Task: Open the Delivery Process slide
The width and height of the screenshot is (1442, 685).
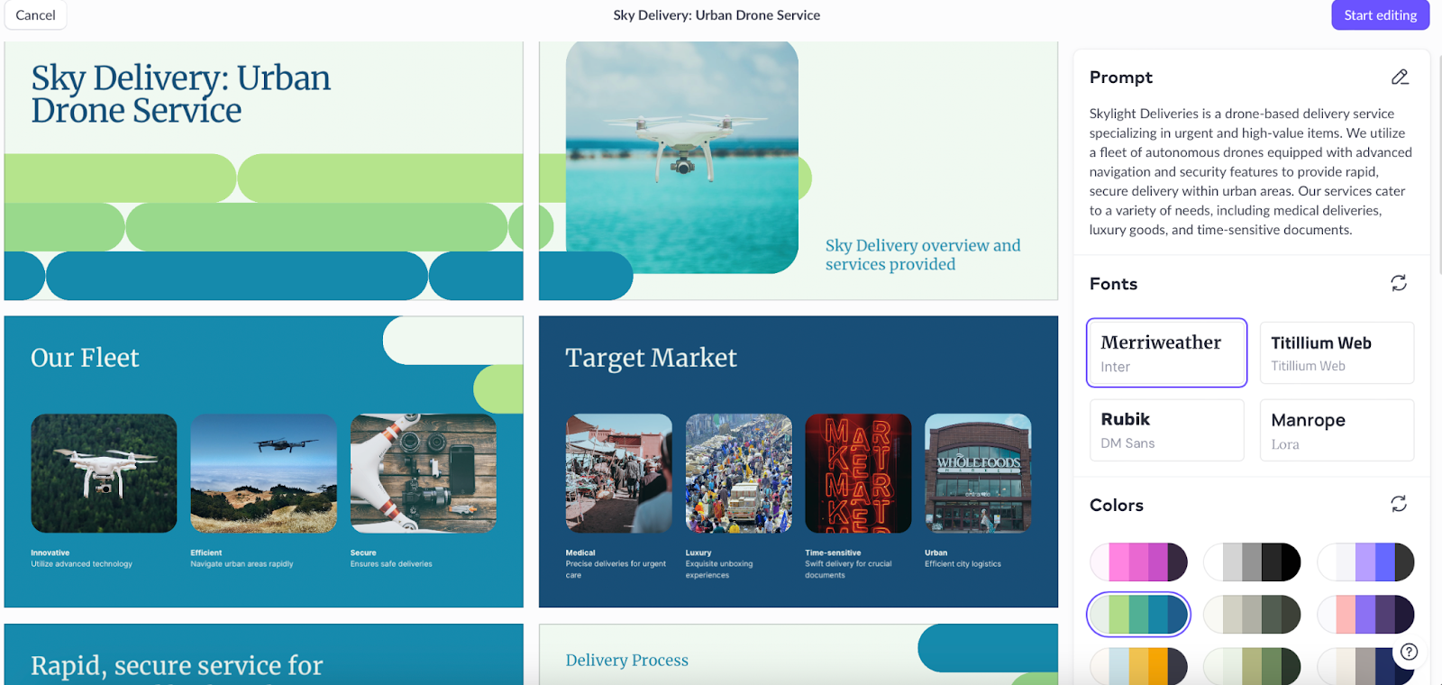Action: (799, 654)
